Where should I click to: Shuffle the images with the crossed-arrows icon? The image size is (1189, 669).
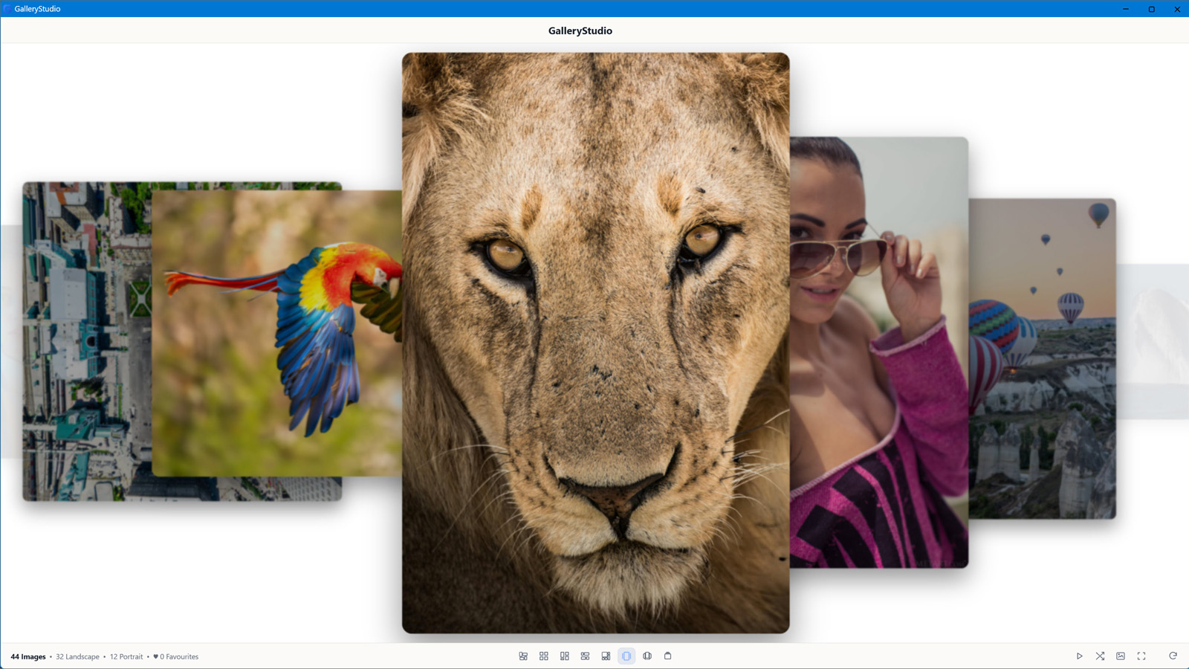coord(1100,656)
